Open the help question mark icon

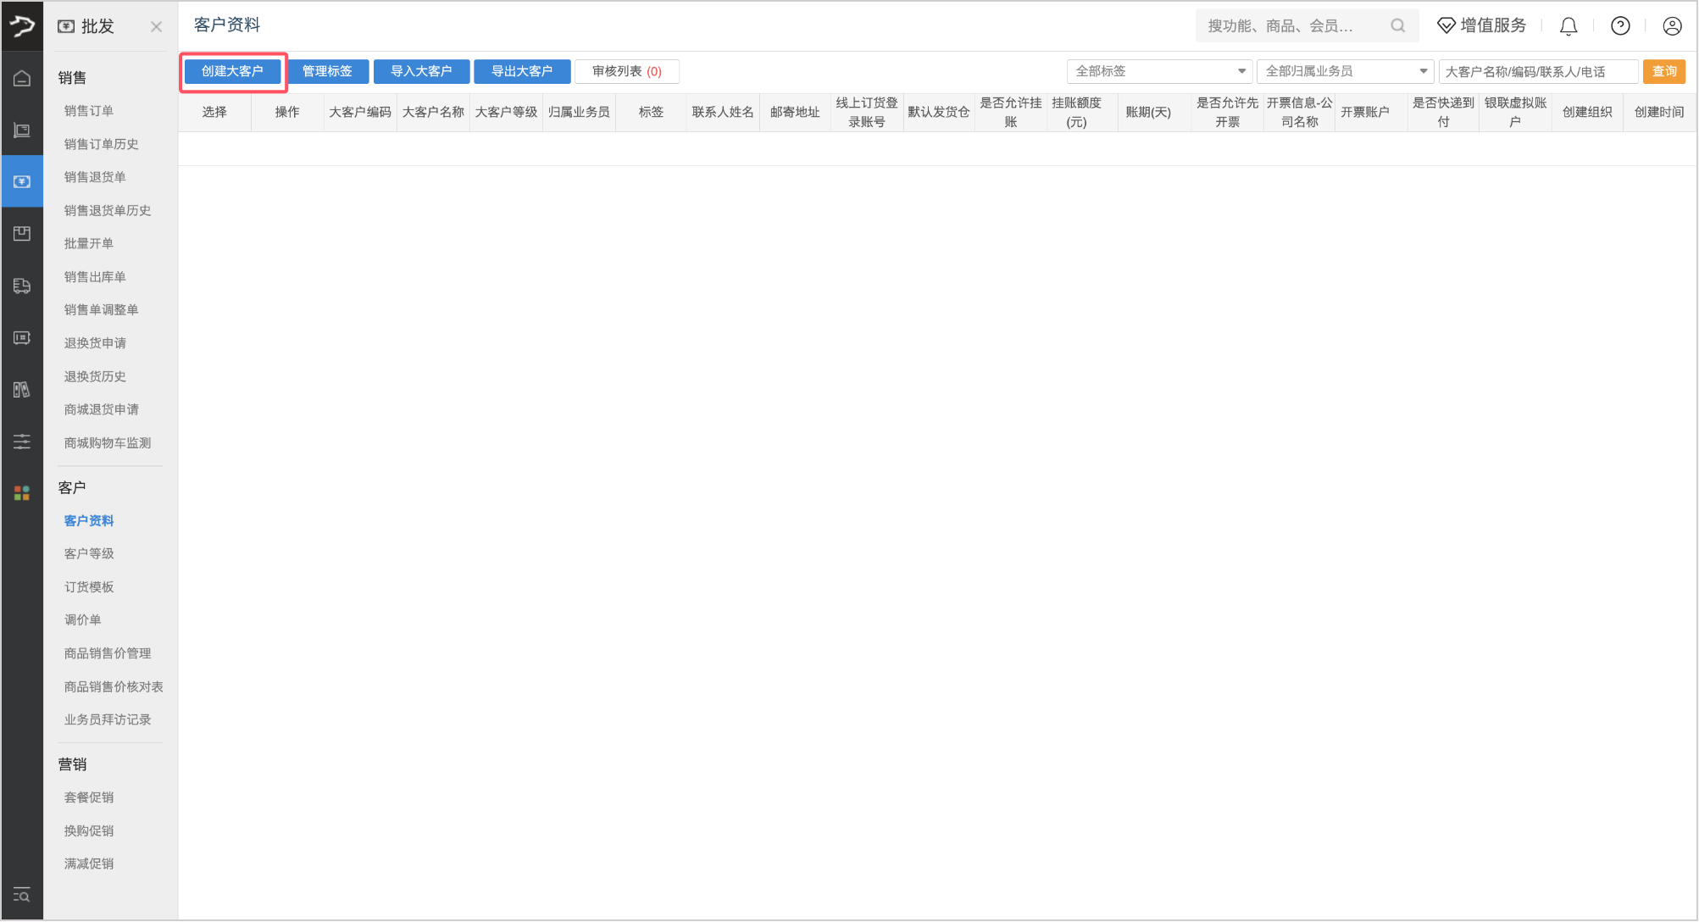tap(1620, 26)
